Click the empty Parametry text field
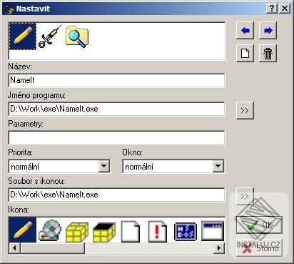The image size is (294, 264). (116, 137)
